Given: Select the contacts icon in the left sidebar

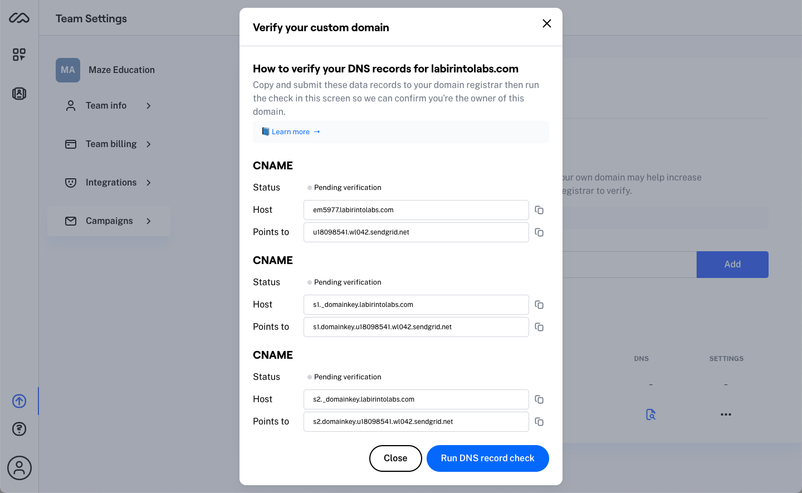Looking at the screenshot, I should [x=19, y=94].
